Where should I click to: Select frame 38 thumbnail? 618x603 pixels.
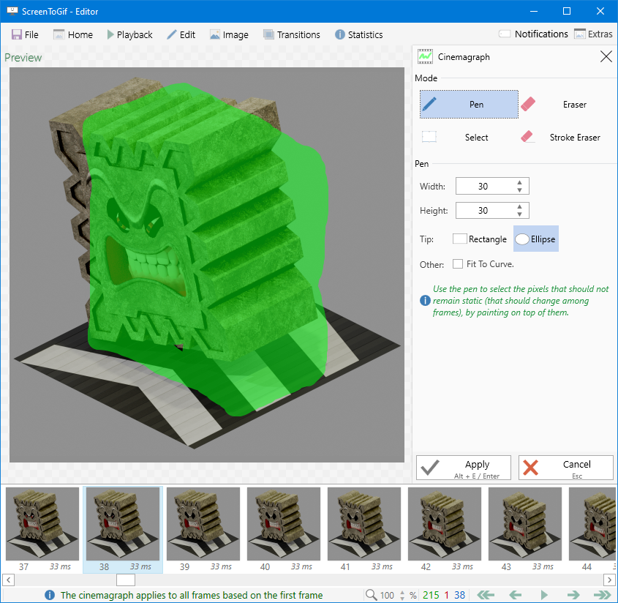pos(123,524)
